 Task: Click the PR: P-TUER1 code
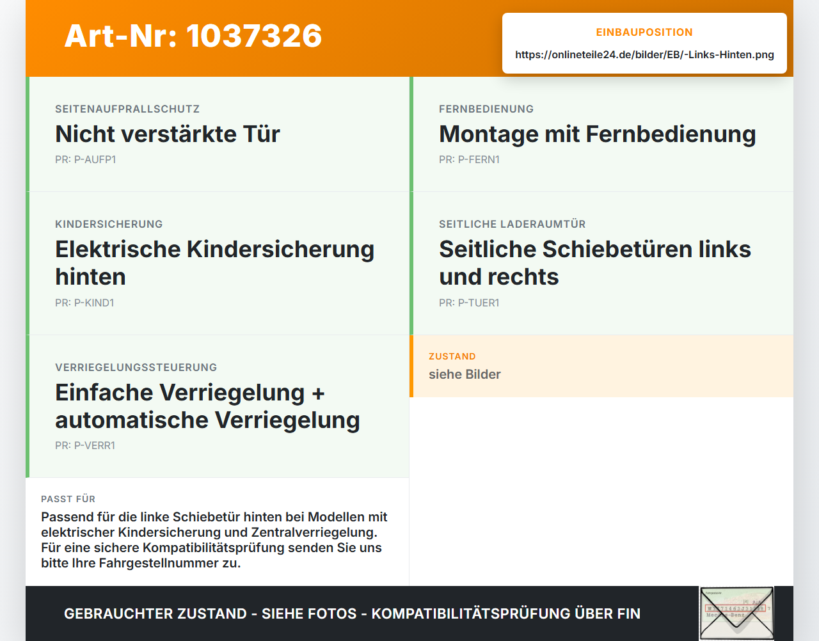pos(469,303)
